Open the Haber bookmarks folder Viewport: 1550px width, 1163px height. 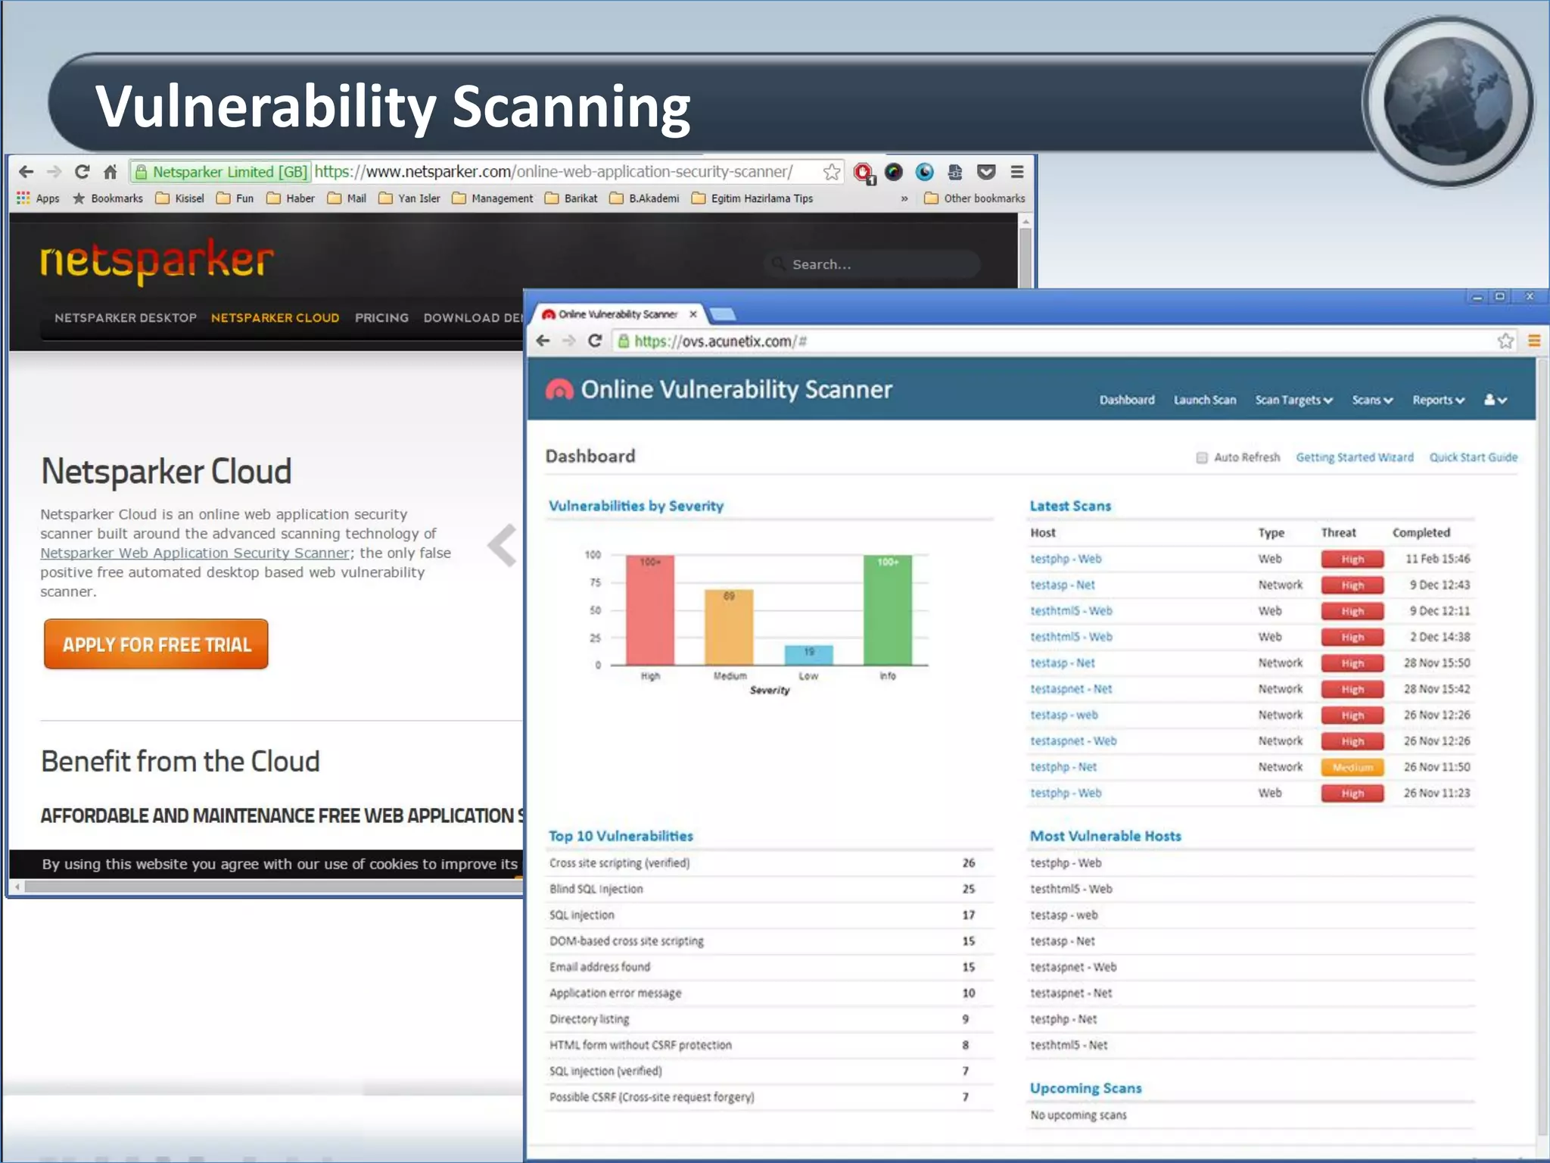291,198
